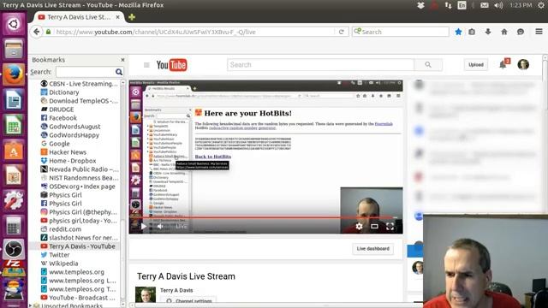This screenshot has height=308, width=548.
Task: Open the GodWordsAugust bookmark
Action: 70,127
